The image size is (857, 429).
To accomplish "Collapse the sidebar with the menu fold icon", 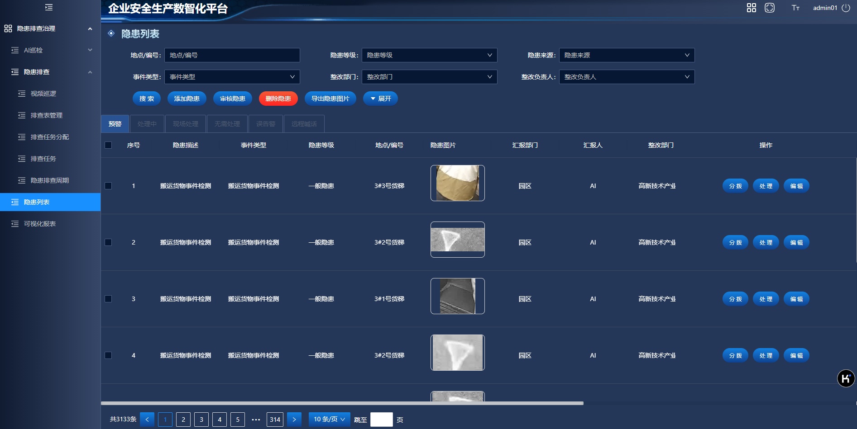I will (49, 7).
